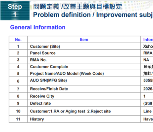This screenshot has width=153, height=132.
Task: Select the 'Customer Complain' cell
Action: 84,67
